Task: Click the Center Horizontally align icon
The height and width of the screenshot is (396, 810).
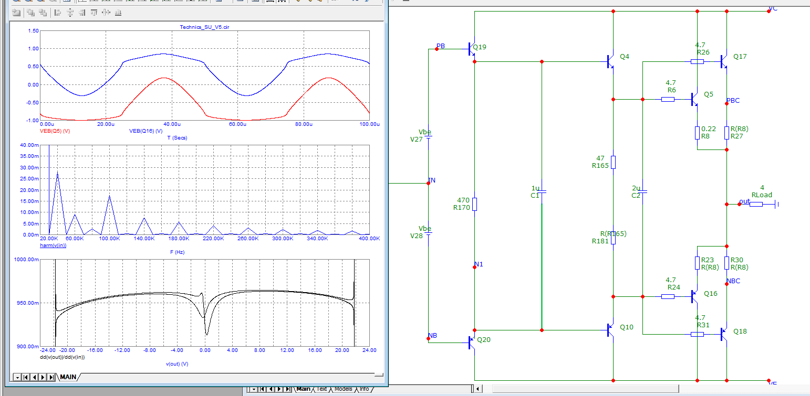Action: 70,12
